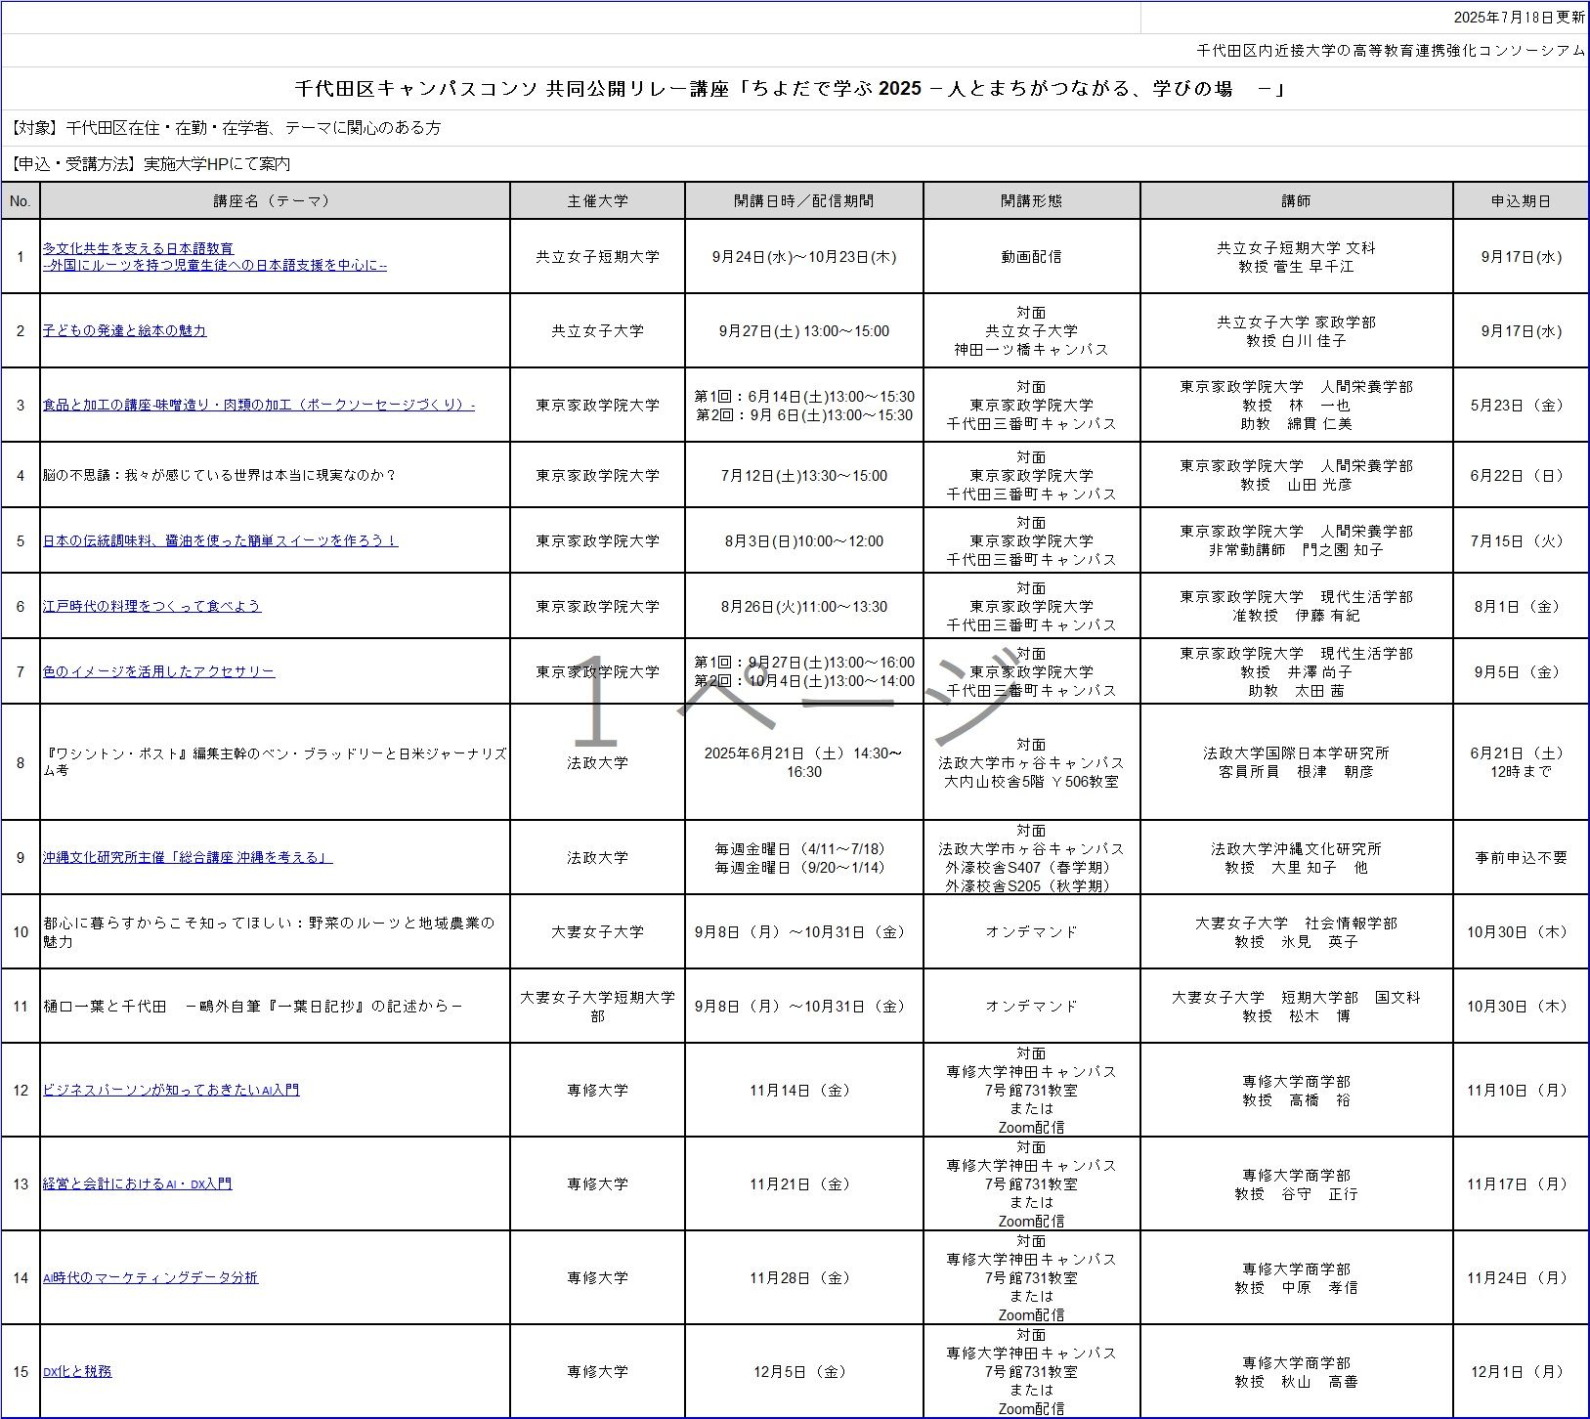Select the 大妻女子大学短期大学部 organizer cell
Image resolution: width=1590 pixels, height=1419 pixels.
point(597,1006)
